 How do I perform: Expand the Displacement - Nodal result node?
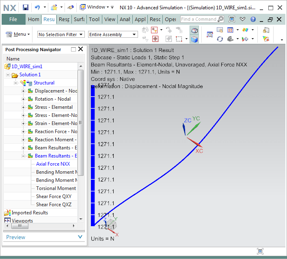coord(23,91)
